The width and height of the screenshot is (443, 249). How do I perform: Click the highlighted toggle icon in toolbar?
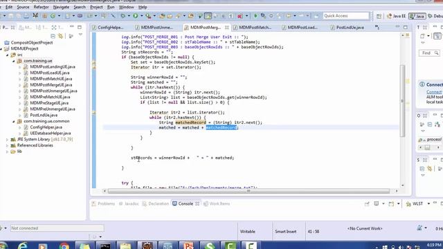[208, 16]
